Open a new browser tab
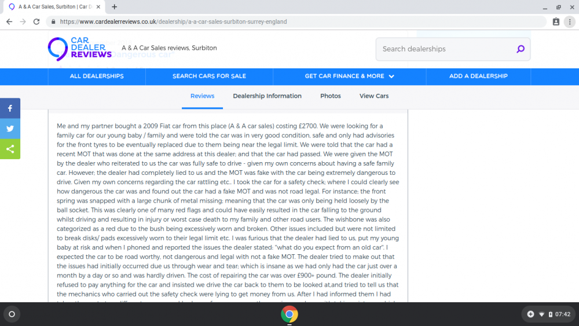 pyautogui.click(x=115, y=6)
